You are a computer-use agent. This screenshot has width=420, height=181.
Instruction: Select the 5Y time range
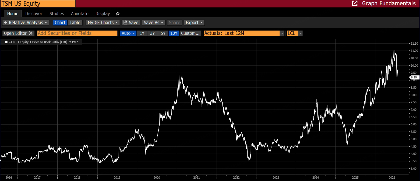tap(163, 33)
